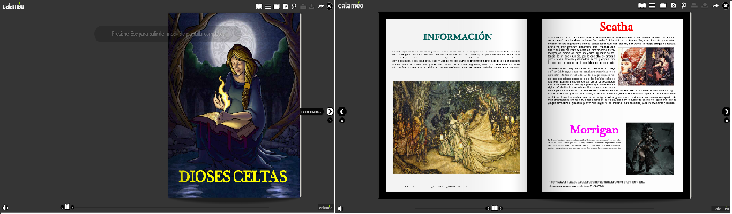Click the Calaméo logo at top left

pyautogui.click(x=13, y=6)
